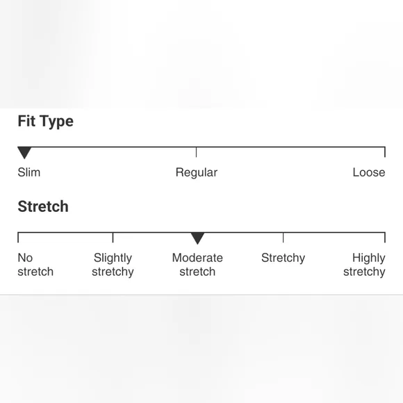Image resolution: width=403 pixels, height=403 pixels.
Task: Choose the Highly stretchy label
Action: [x=364, y=265]
